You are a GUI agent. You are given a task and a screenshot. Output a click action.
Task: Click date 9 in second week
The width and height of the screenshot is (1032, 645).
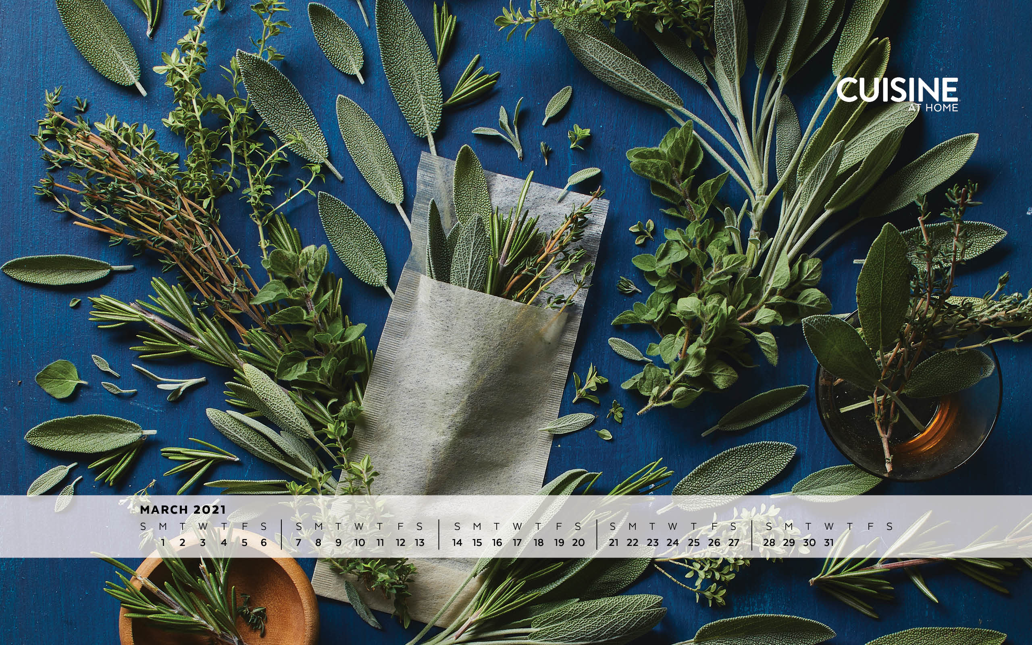339,543
